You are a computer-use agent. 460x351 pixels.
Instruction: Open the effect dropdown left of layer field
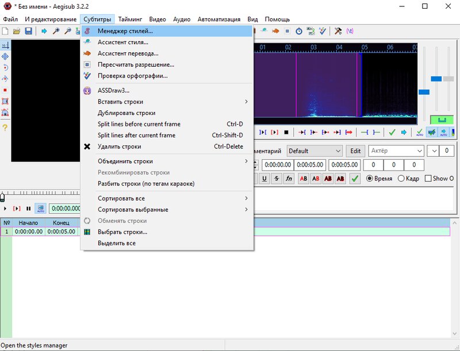(434, 151)
